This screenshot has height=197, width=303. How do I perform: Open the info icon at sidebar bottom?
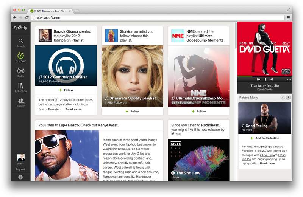20,177
